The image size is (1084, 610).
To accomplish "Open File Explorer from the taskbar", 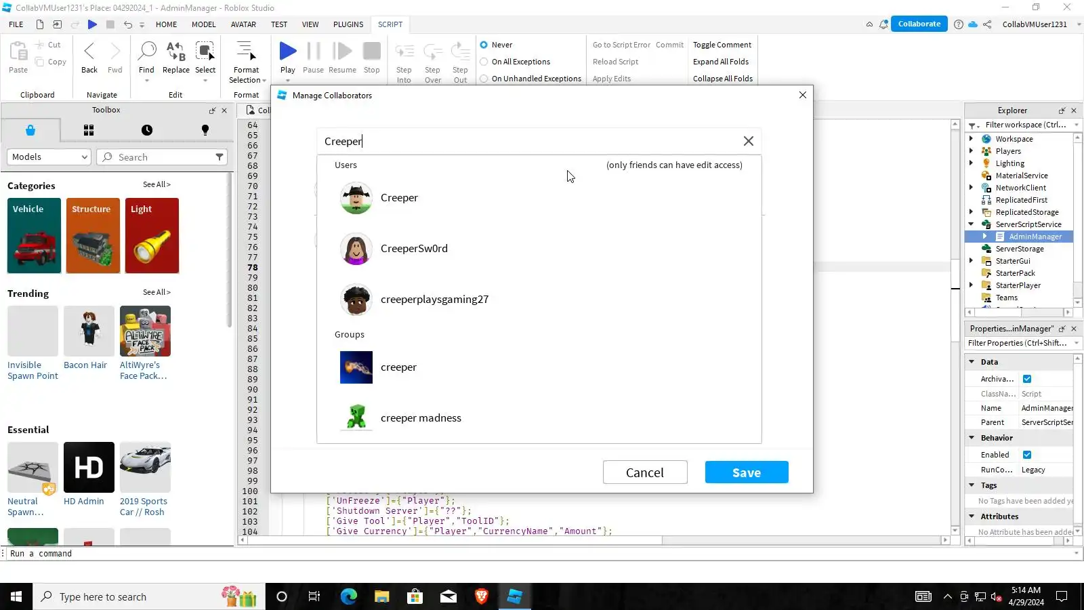I will pos(382,596).
